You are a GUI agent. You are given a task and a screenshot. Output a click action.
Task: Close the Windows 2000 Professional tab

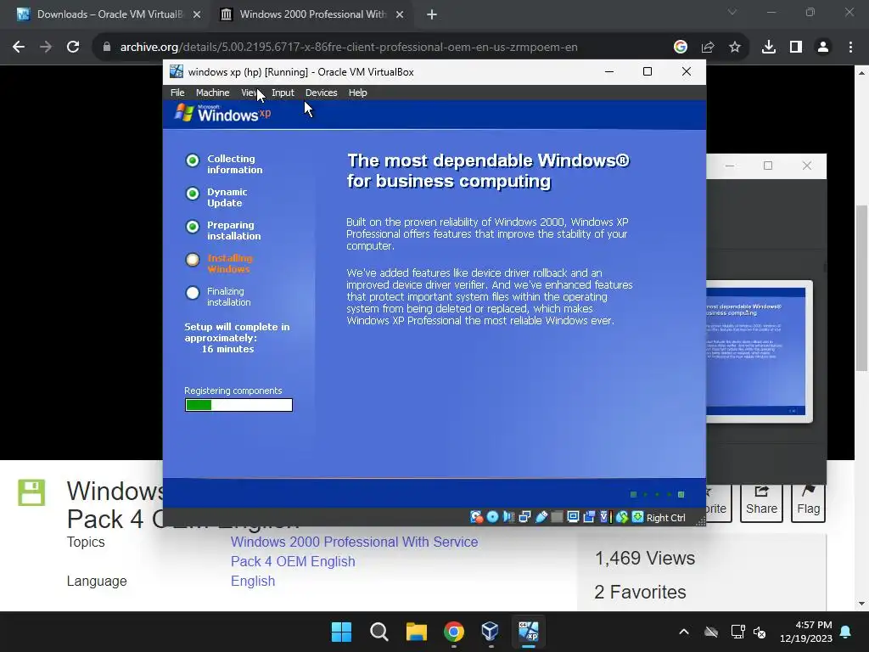(400, 14)
